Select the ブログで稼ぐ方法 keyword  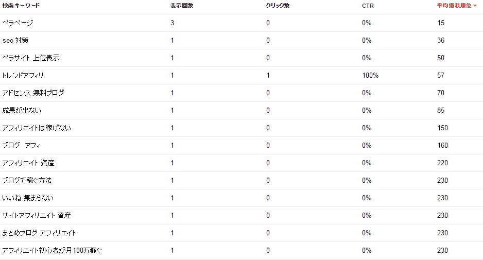(27, 181)
